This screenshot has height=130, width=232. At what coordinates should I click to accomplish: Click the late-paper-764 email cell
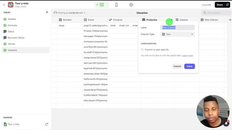95,36
